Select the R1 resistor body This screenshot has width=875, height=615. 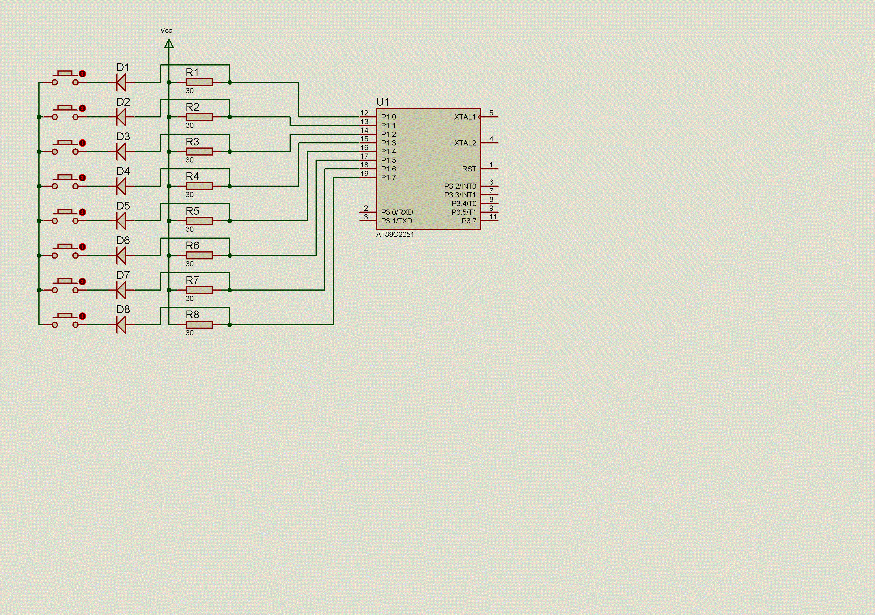pyautogui.click(x=199, y=82)
